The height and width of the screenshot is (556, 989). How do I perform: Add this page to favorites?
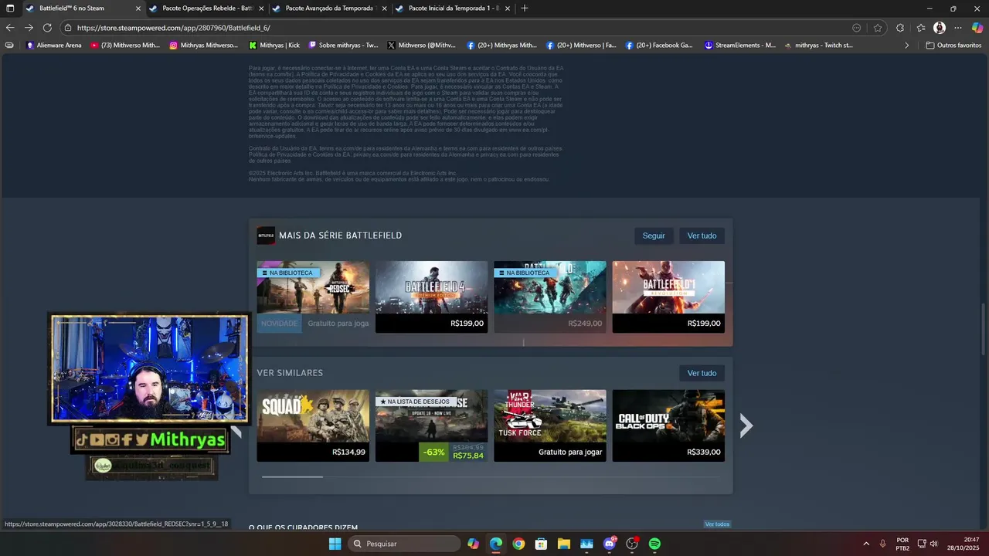[x=878, y=28]
